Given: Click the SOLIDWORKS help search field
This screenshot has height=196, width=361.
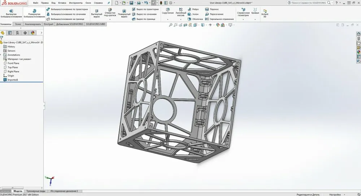Looking at the screenshot, I should point(309,3).
